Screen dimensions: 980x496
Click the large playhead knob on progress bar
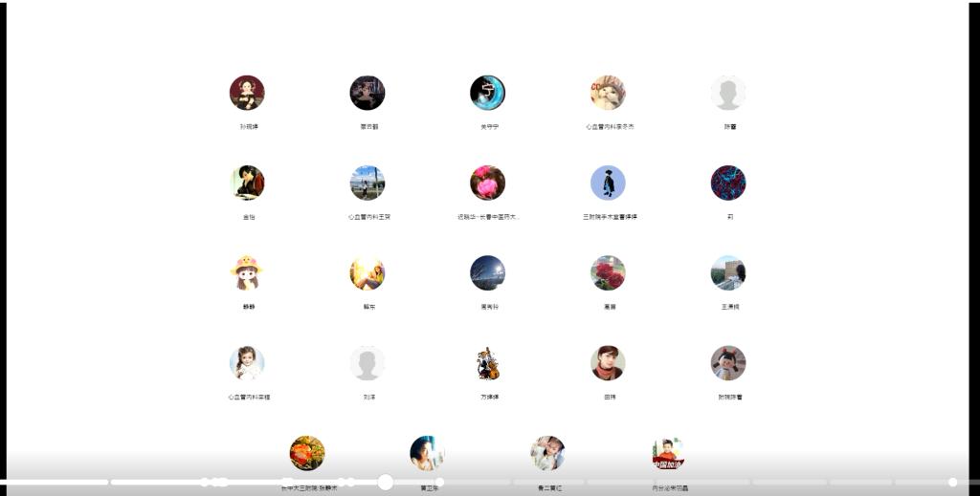[x=385, y=482]
